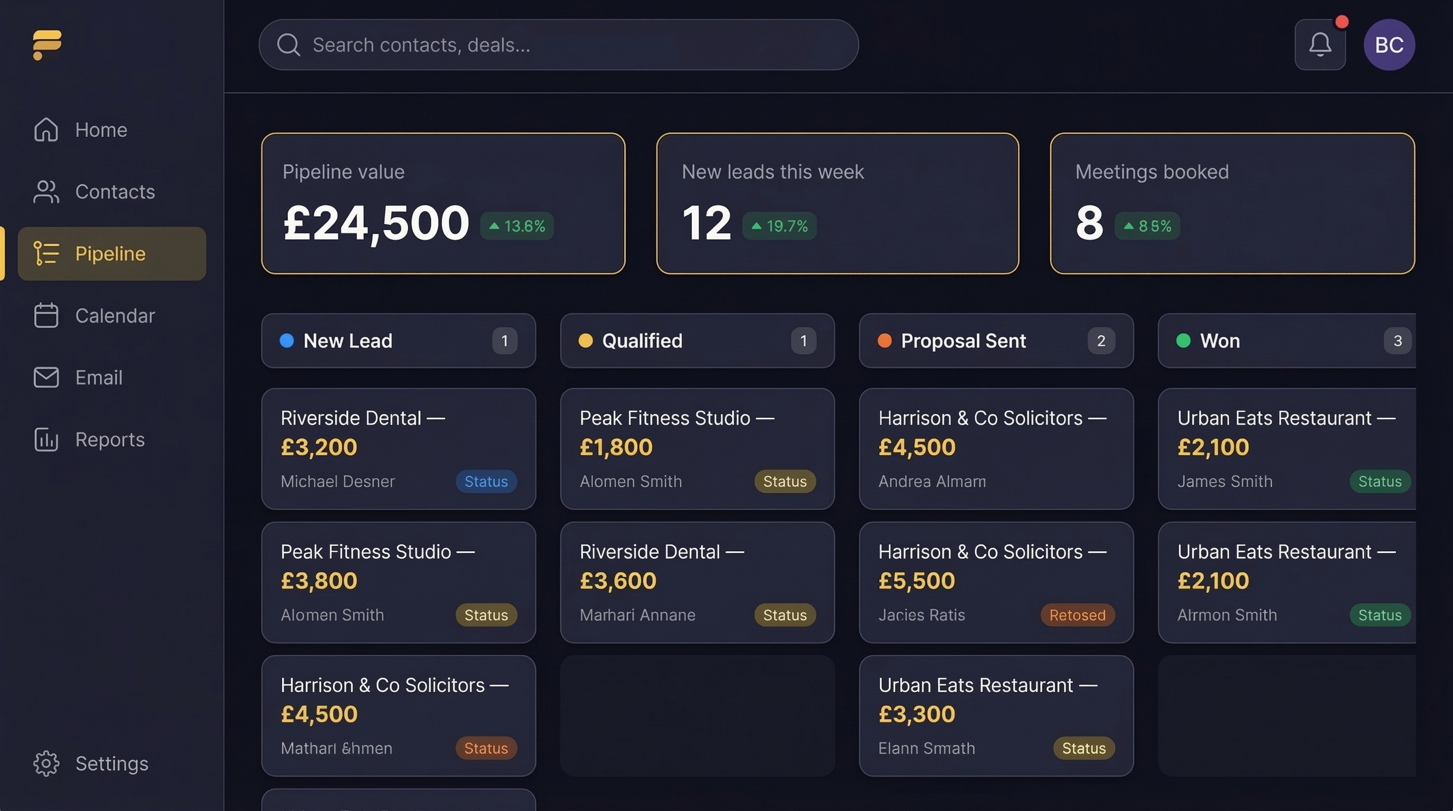Click the search contacts and deals field
Screen dimensions: 1453x811
[x=559, y=44]
